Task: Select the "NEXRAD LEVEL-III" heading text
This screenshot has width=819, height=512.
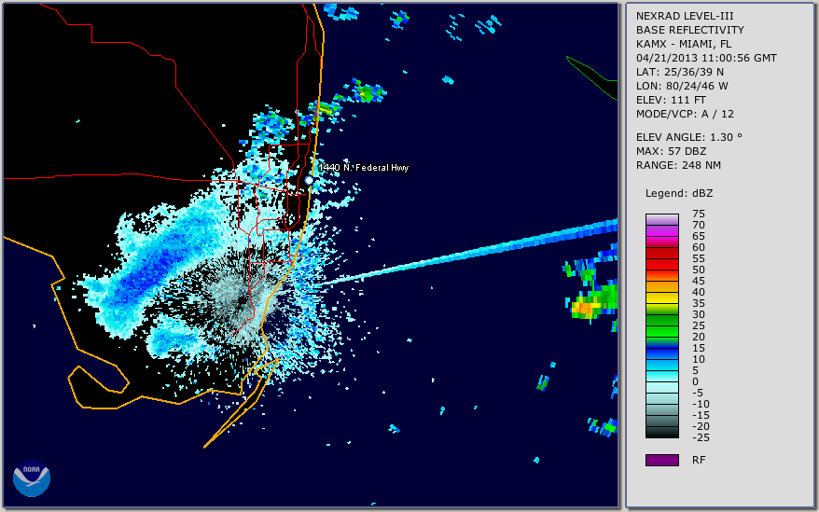Action: [685, 16]
